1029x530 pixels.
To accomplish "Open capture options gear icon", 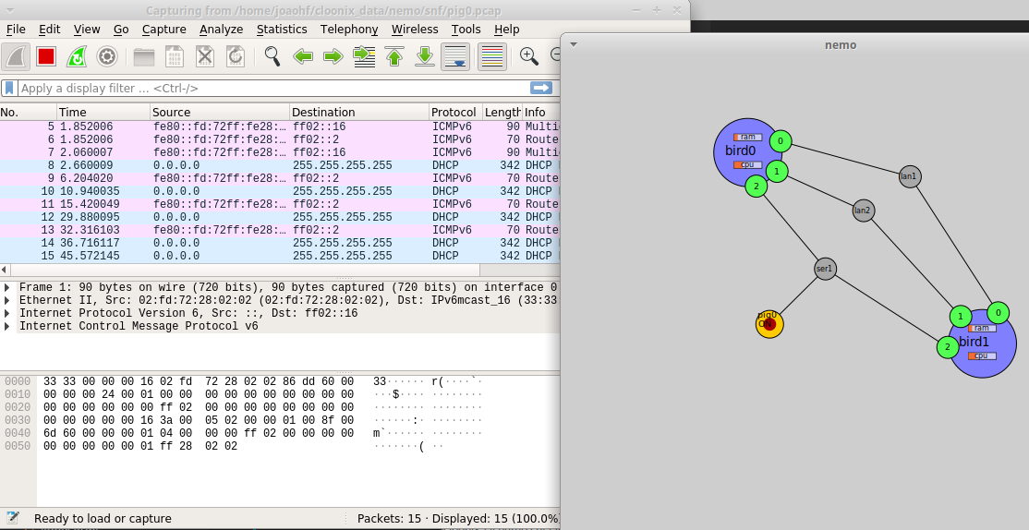I will click(x=107, y=56).
